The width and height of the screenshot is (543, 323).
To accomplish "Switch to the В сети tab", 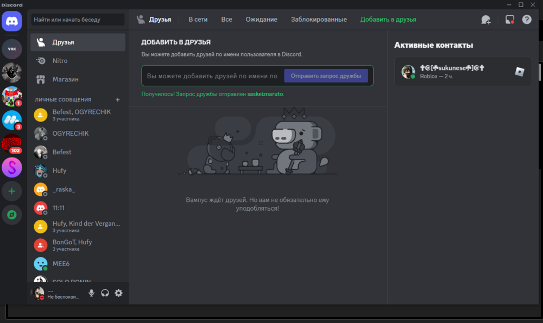I will coord(198,20).
